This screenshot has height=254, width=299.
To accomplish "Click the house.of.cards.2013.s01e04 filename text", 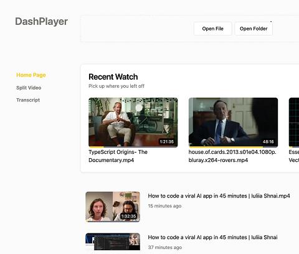I will 232,156.
